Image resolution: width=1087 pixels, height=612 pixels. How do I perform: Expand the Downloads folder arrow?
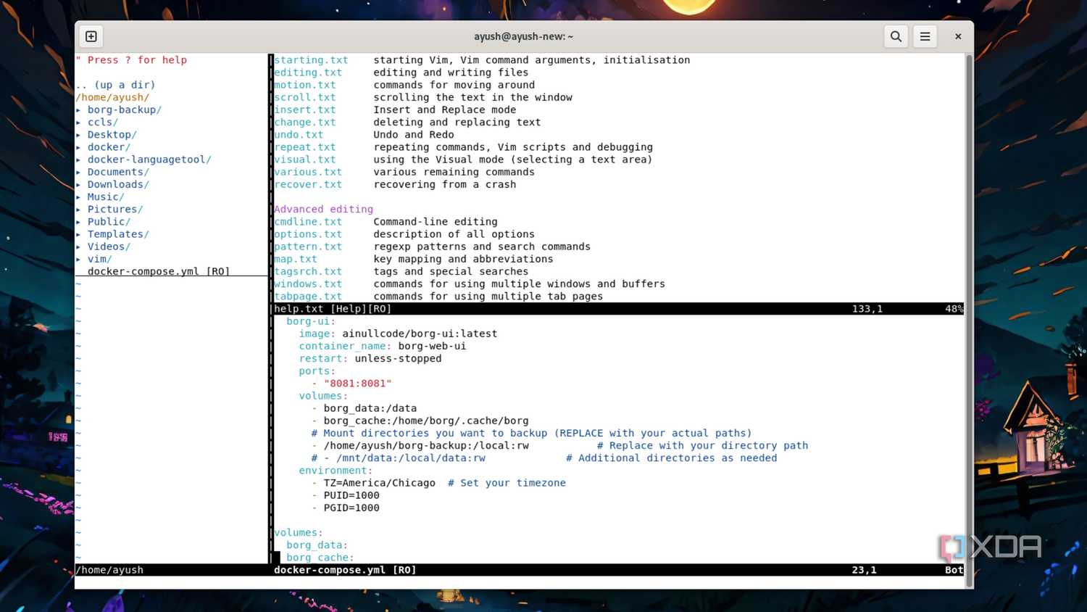coord(78,184)
